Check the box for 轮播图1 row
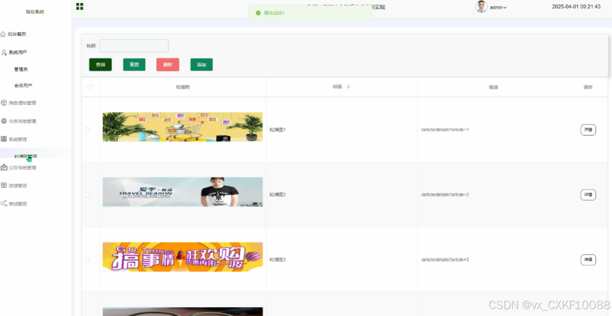Image resolution: width=612 pixels, height=316 pixels. pyautogui.click(x=87, y=129)
